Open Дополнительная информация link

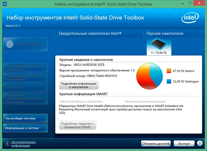pos(24,144)
